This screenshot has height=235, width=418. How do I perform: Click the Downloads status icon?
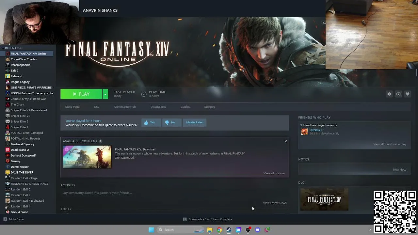coord(185,219)
